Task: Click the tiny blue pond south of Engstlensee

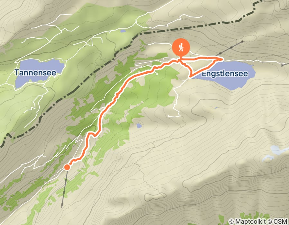Action: (216, 108)
